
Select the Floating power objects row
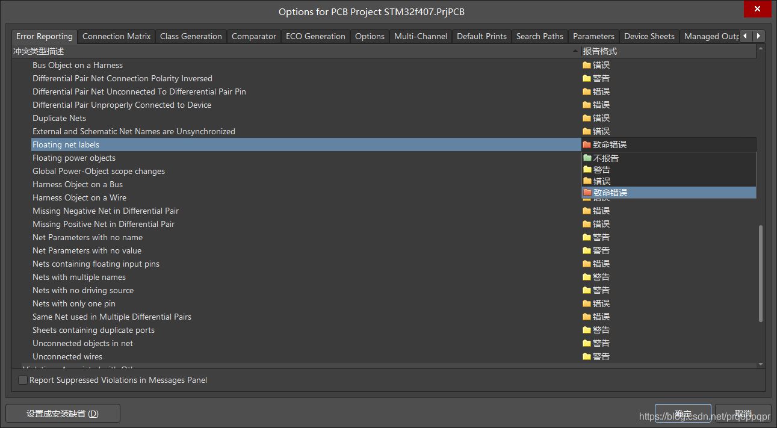coord(74,158)
